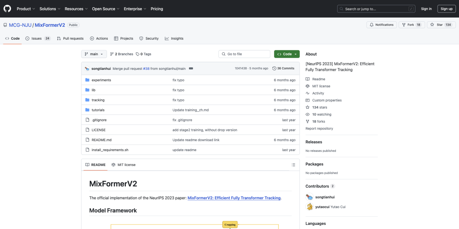Screen dimensions: 459x229
Task: Expand the Resources menu in the navbar
Action: pyautogui.click(x=76, y=8)
